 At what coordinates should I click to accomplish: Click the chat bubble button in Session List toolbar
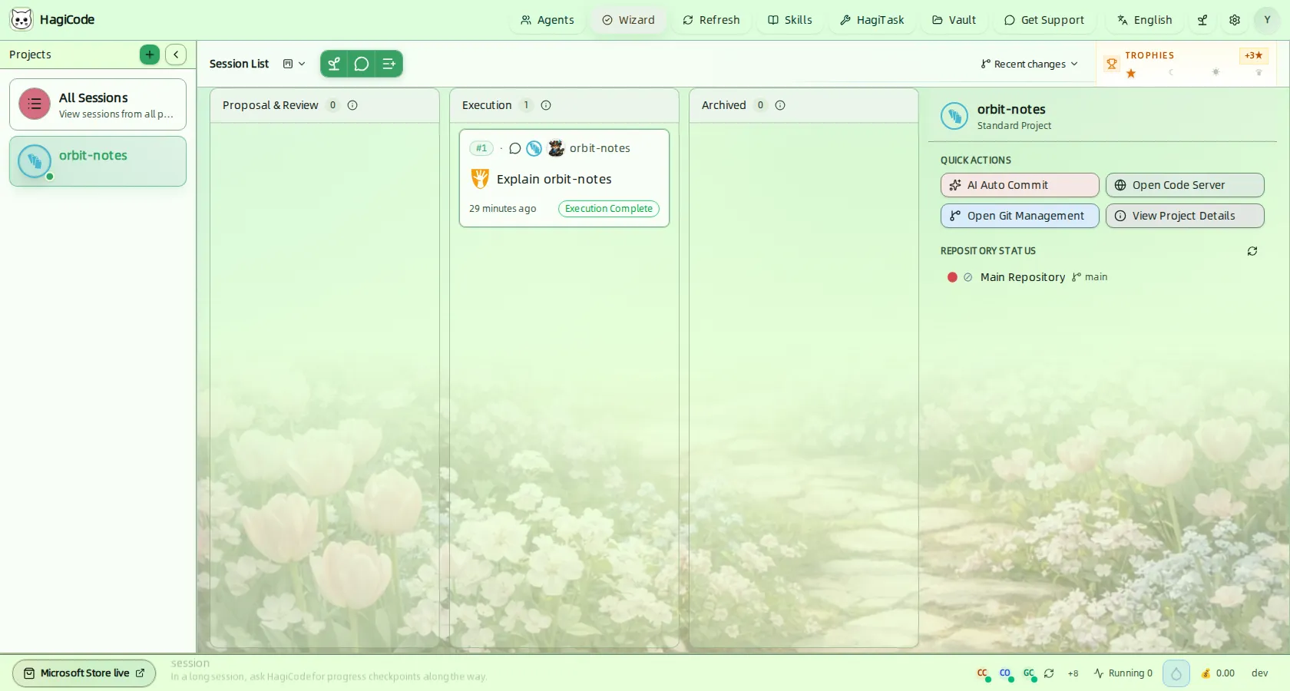click(x=362, y=64)
